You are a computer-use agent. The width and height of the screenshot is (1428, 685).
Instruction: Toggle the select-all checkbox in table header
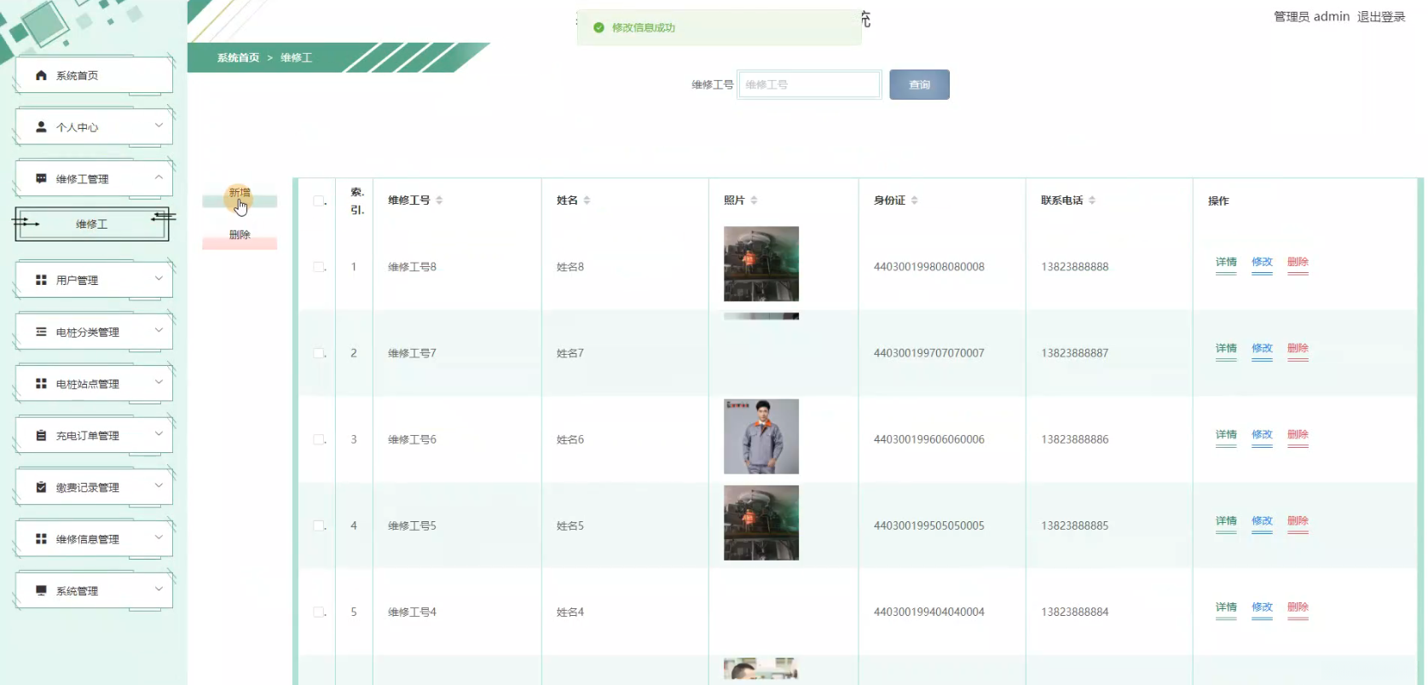[319, 200]
